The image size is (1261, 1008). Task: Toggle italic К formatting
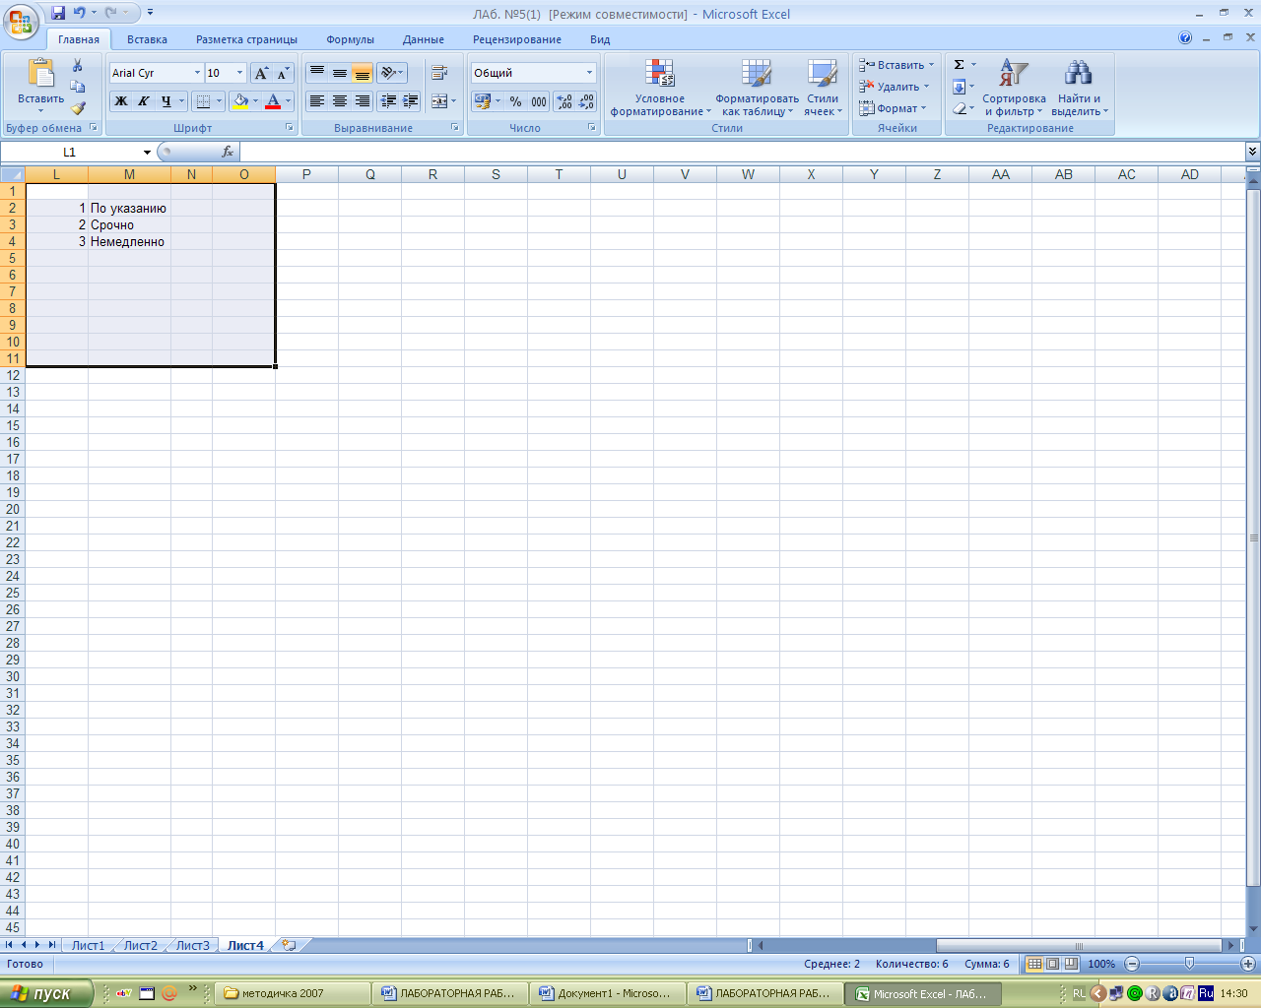[144, 101]
